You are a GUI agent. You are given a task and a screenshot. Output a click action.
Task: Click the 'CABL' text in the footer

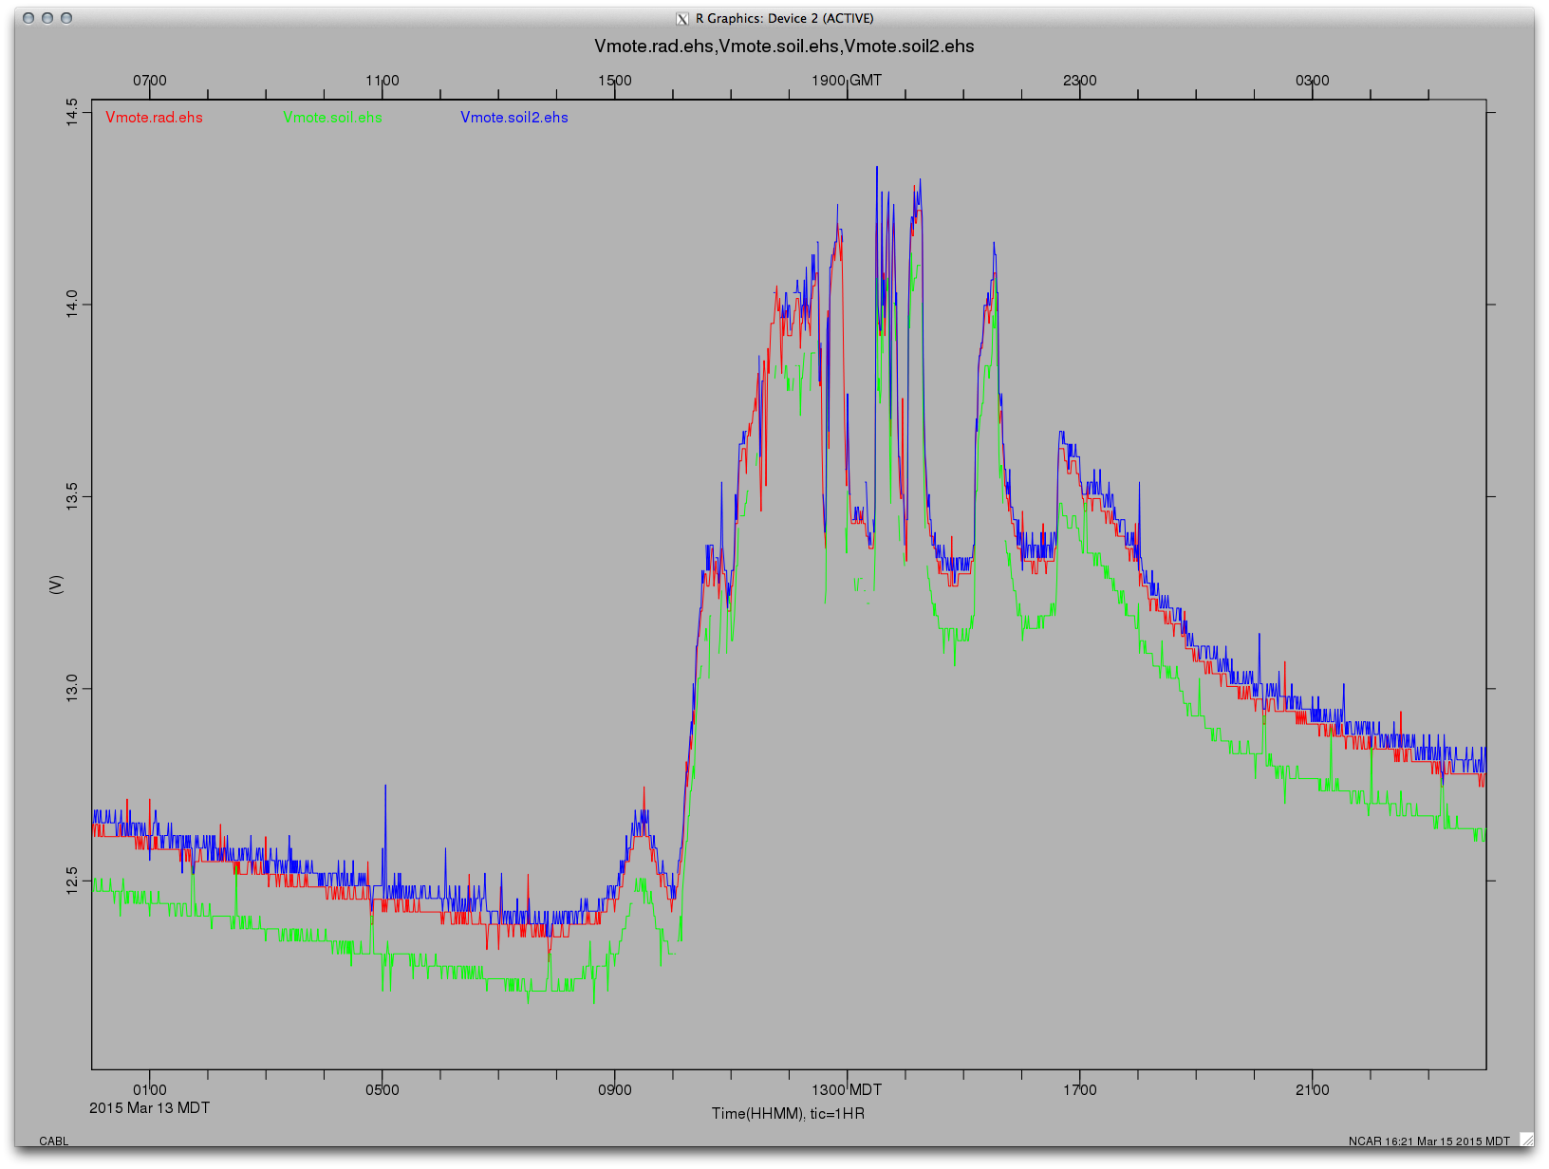coord(53,1141)
